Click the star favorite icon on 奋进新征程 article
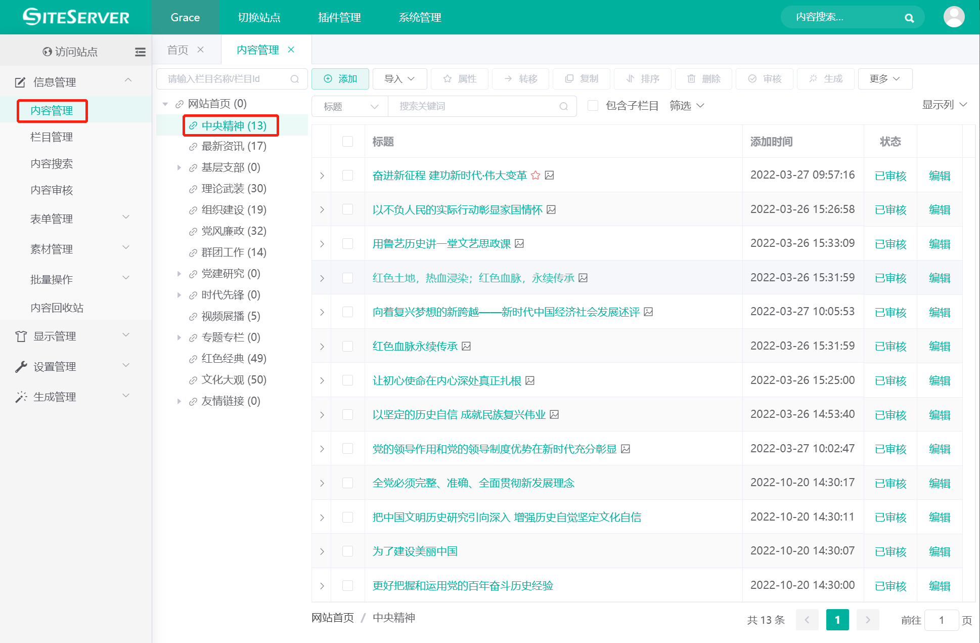Screen dimensions: 980x643 (x=536, y=176)
